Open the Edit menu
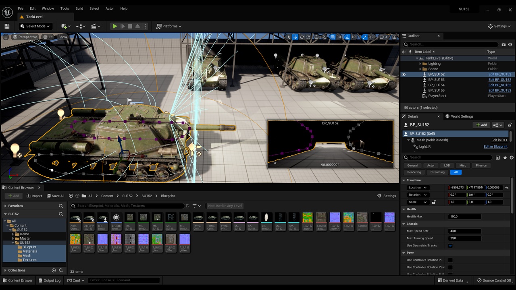 pos(33,8)
